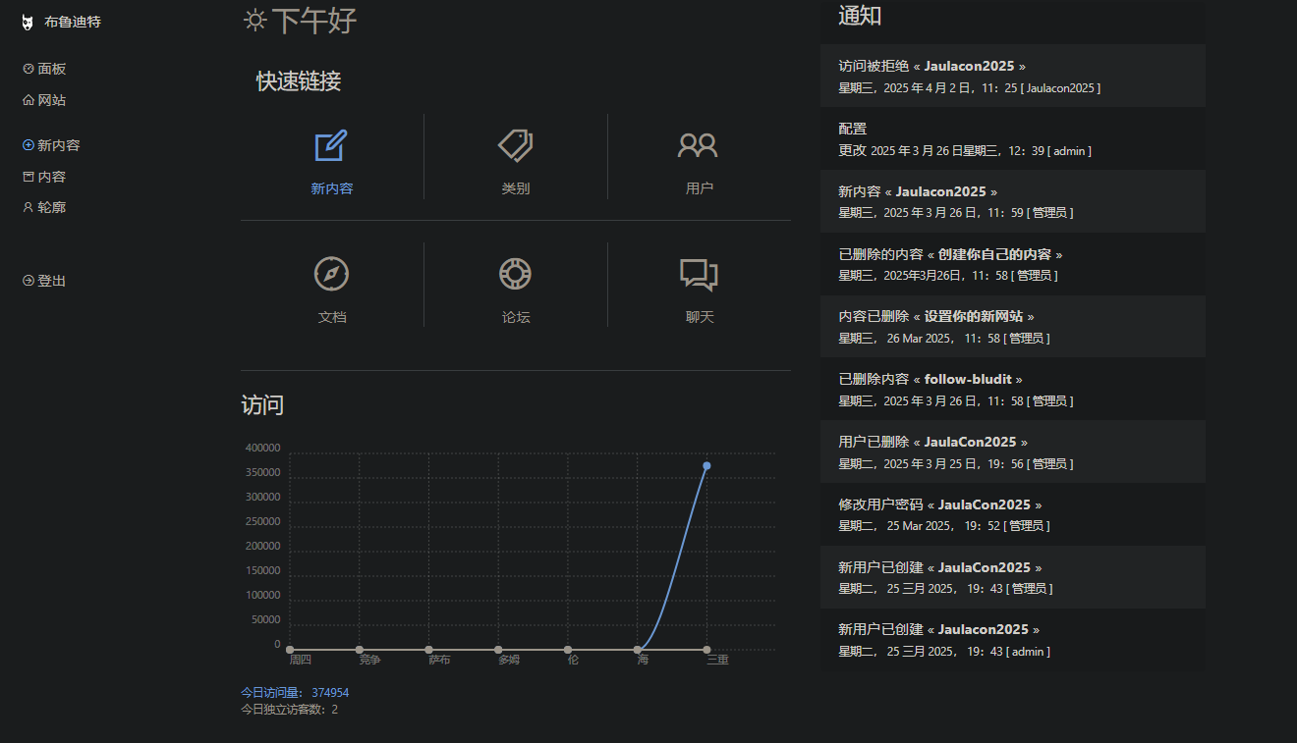Click the Bludit logo beside 布鲁迪特
This screenshot has height=743, width=1297.
[x=28, y=23]
